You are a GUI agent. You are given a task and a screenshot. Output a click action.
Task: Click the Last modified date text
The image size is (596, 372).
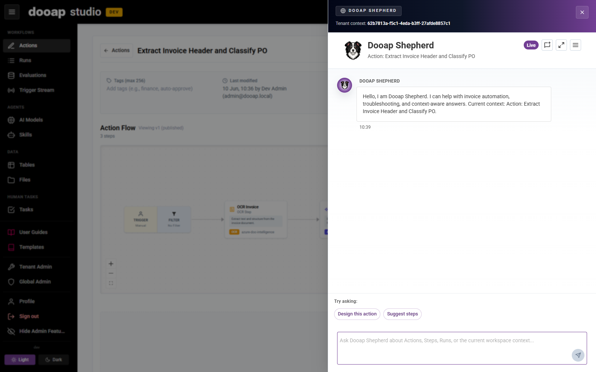click(254, 92)
